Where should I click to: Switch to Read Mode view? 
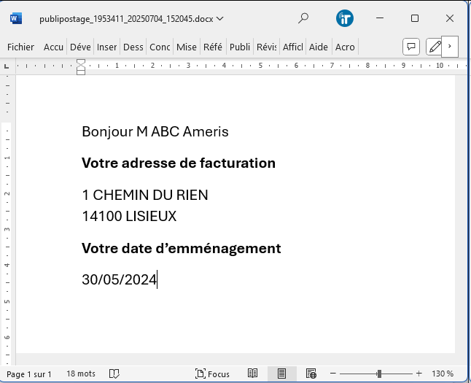click(252, 374)
